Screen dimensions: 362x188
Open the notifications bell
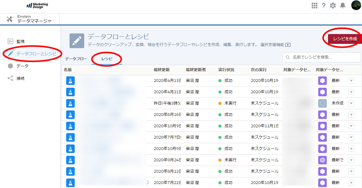pyautogui.click(x=343, y=6)
